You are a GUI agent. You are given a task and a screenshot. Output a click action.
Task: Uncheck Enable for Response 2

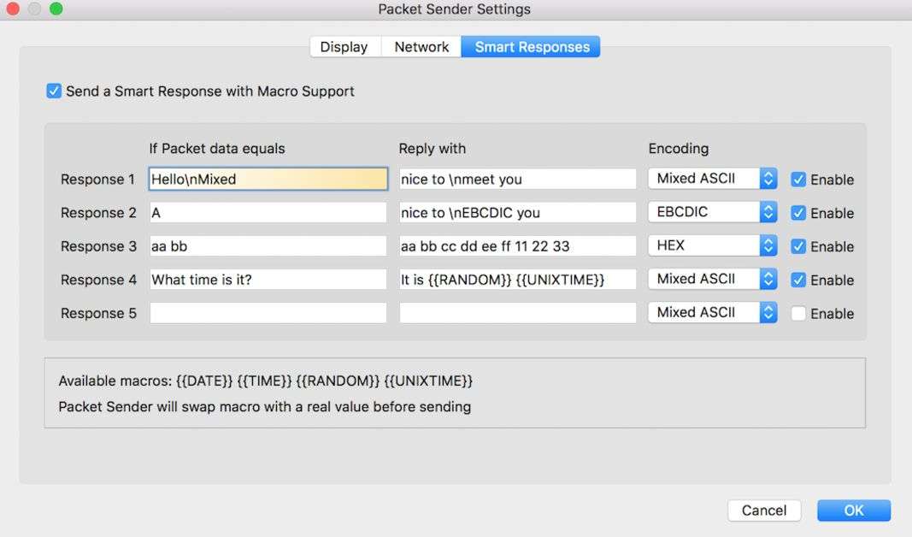[798, 213]
